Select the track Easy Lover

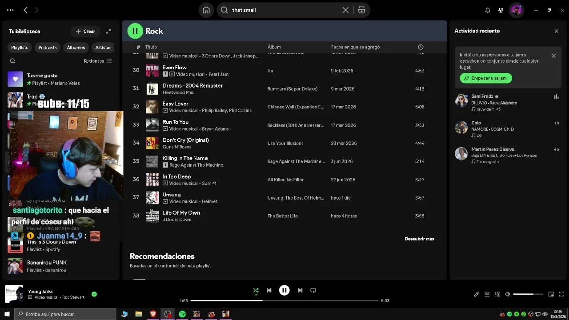[176, 104]
